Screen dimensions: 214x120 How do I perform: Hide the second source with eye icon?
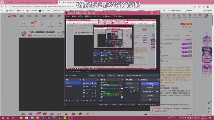tap(93, 86)
